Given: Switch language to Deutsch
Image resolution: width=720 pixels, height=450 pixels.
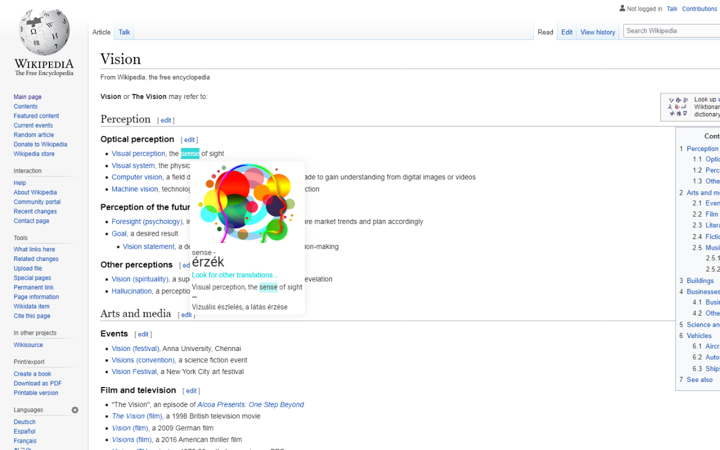Looking at the screenshot, I should click(x=24, y=422).
